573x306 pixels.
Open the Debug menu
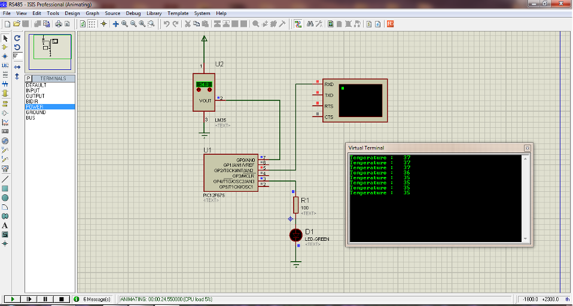point(133,13)
